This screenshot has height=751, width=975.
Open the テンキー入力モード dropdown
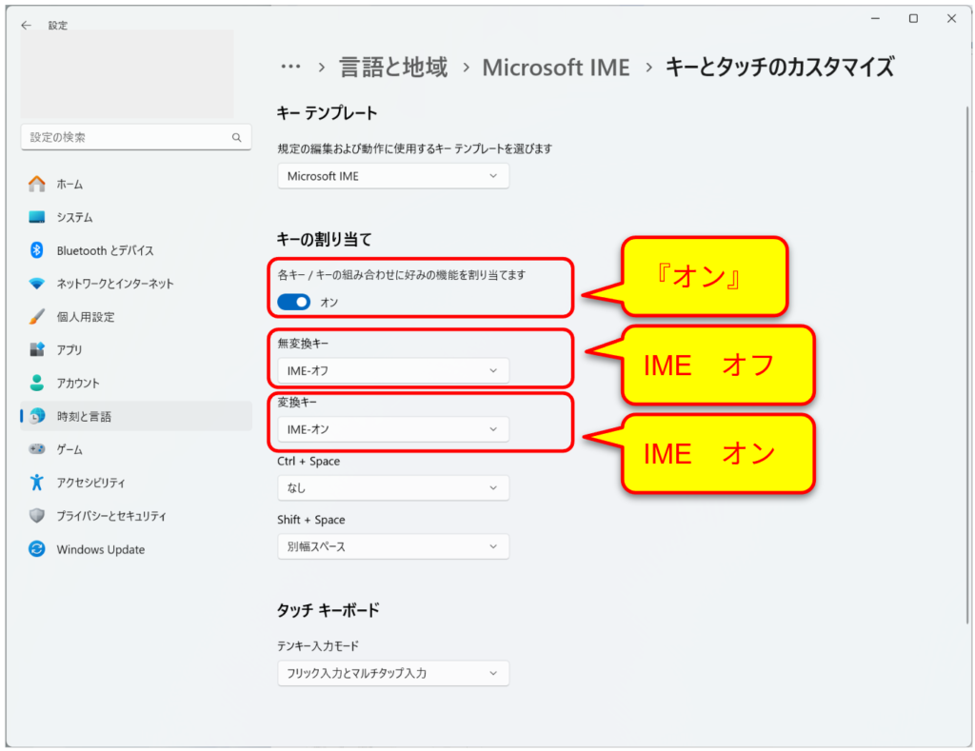(393, 673)
